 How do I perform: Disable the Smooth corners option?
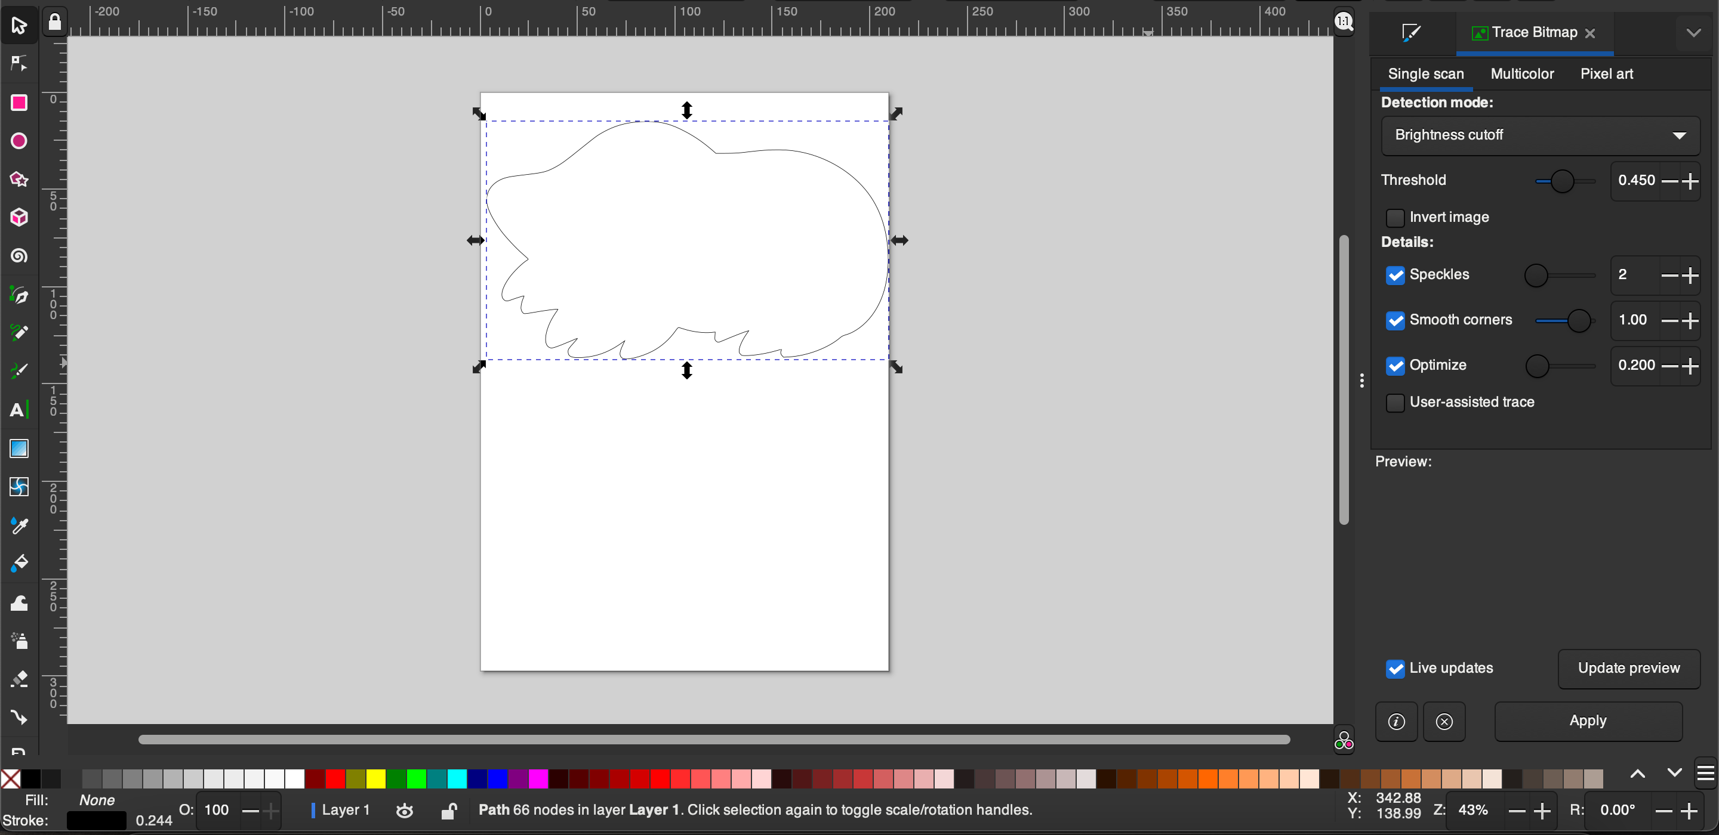tap(1395, 321)
